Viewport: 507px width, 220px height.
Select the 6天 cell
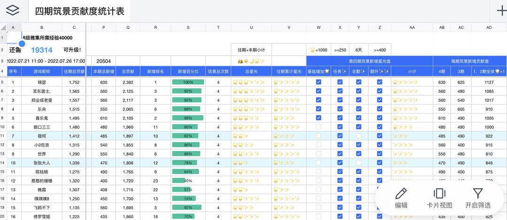coord(359,50)
